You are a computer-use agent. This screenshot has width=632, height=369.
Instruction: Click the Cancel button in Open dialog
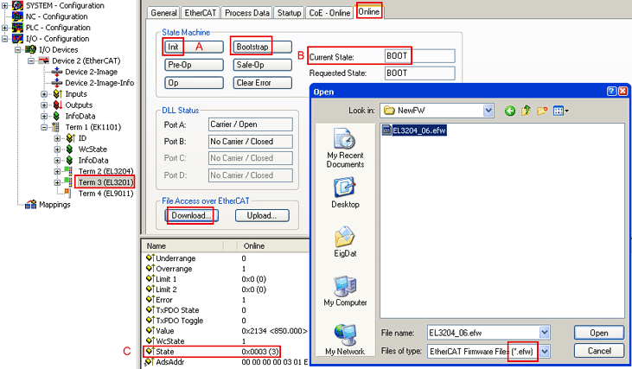tap(599, 351)
